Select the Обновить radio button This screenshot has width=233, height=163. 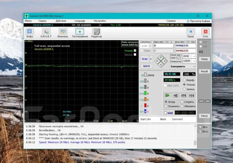coord(182,106)
